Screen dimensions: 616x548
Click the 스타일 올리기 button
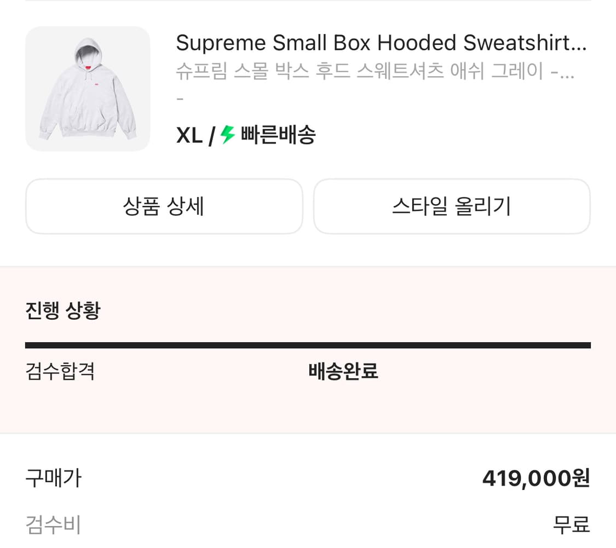tap(452, 206)
